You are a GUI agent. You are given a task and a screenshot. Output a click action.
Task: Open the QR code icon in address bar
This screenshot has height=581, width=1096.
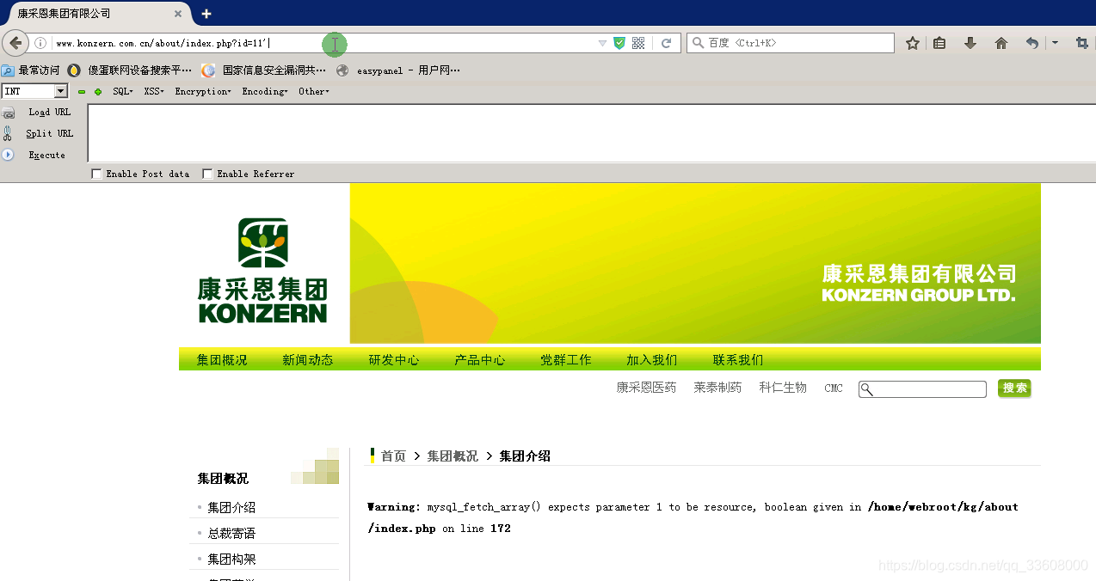coord(638,43)
